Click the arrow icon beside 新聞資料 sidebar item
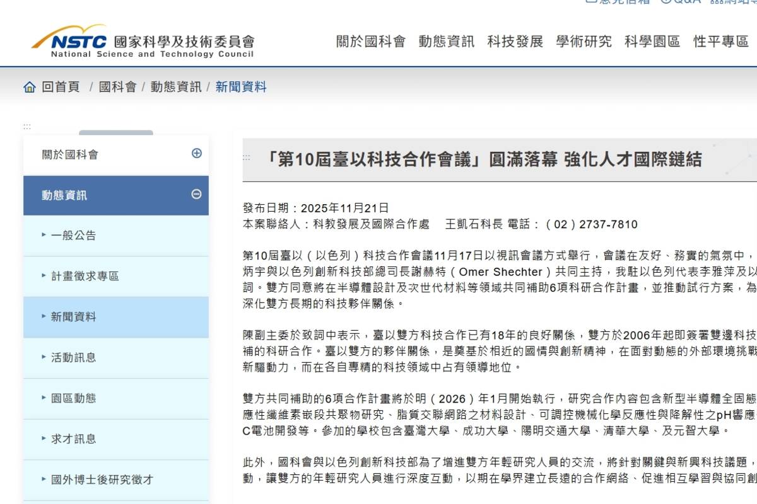 pyautogui.click(x=42, y=317)
